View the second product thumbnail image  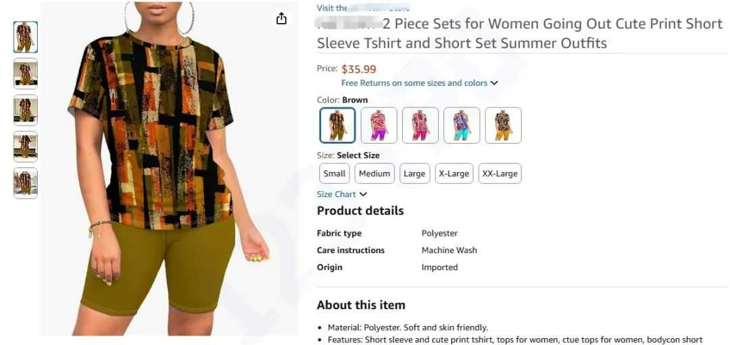(26, 74)
